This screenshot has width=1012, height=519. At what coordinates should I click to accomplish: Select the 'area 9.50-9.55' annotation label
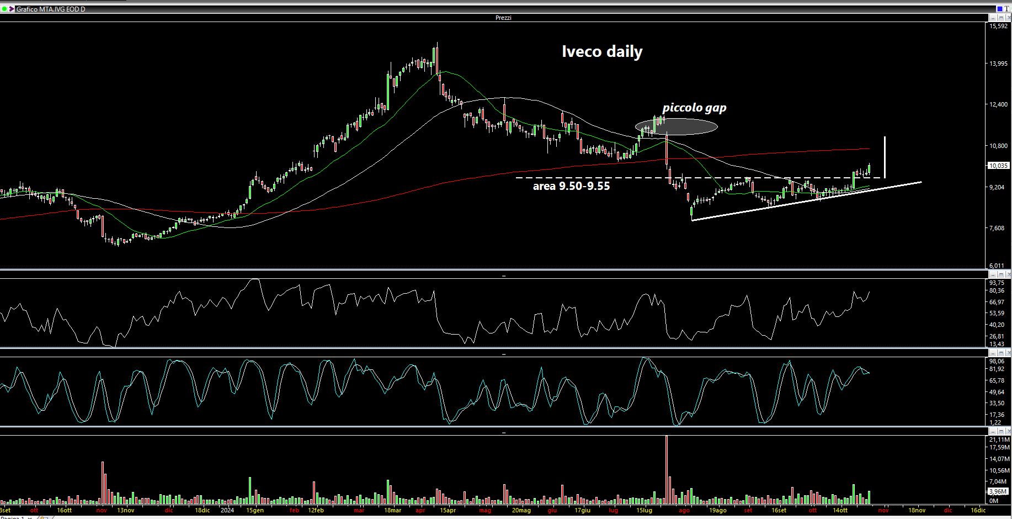(x=571, y=186)
